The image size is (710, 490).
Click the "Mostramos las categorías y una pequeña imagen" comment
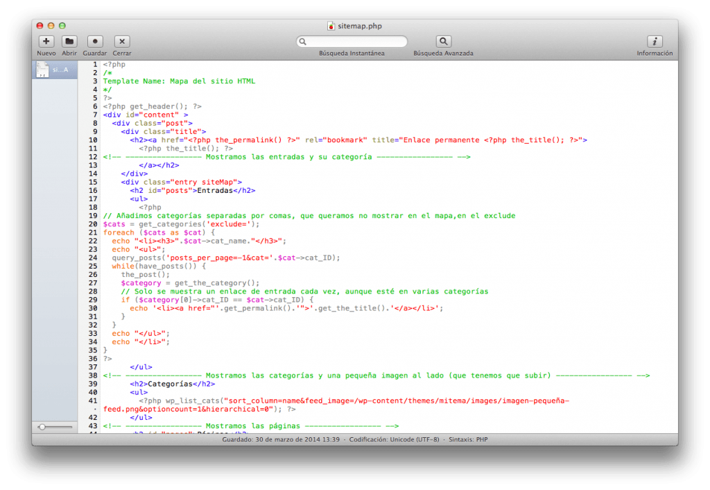point(376,375)
